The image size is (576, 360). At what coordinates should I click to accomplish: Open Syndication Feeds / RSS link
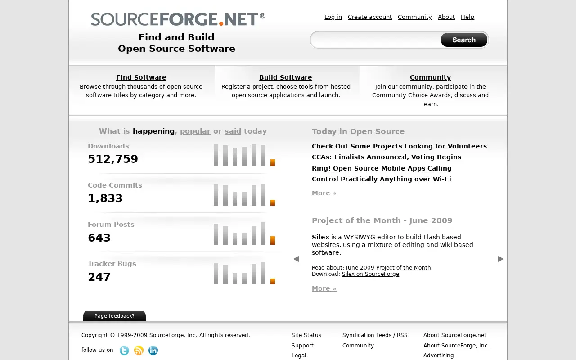click(x=375, y=335)
